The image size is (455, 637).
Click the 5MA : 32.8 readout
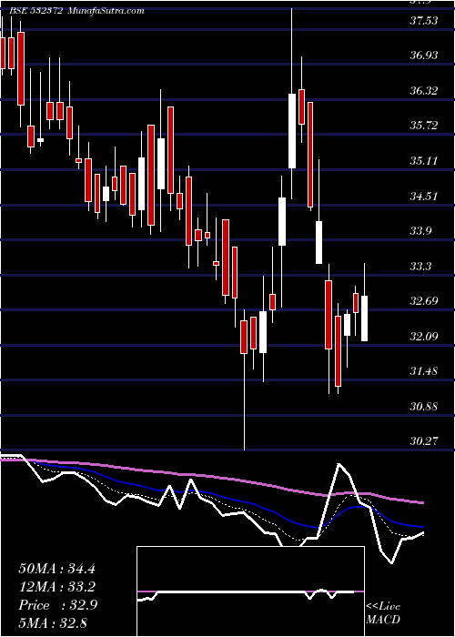point(53,622)
